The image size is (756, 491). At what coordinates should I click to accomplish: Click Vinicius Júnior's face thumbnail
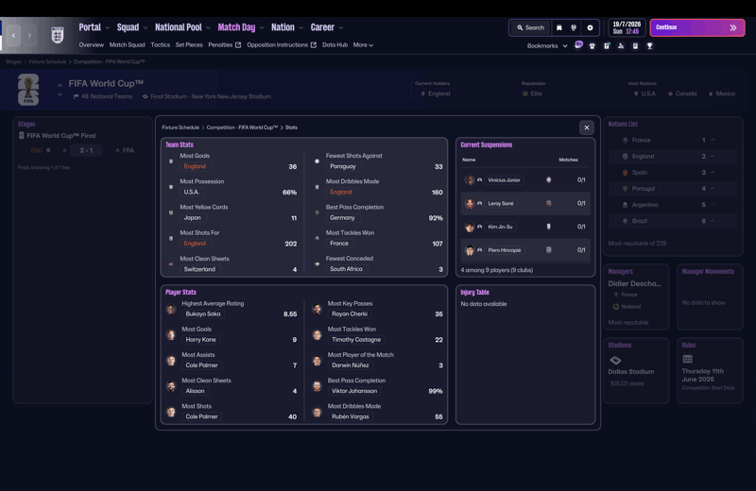469,179
